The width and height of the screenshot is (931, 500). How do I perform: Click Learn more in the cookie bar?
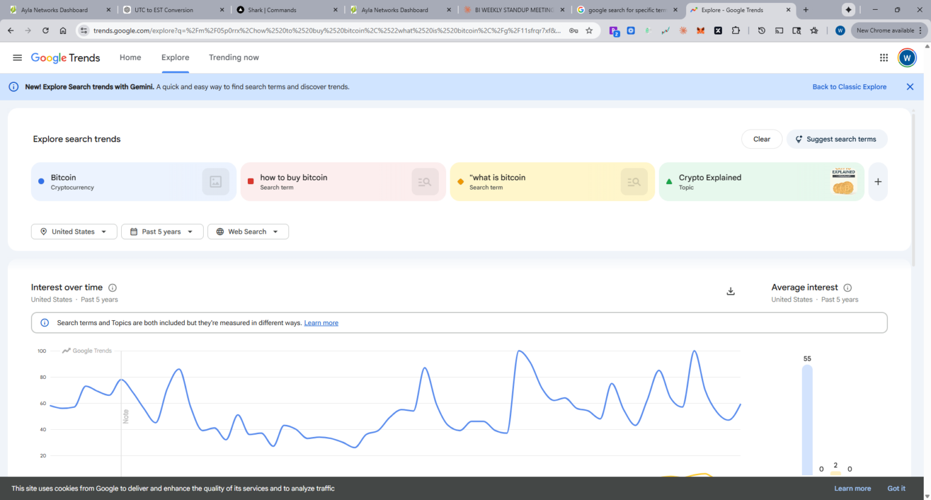852,488
